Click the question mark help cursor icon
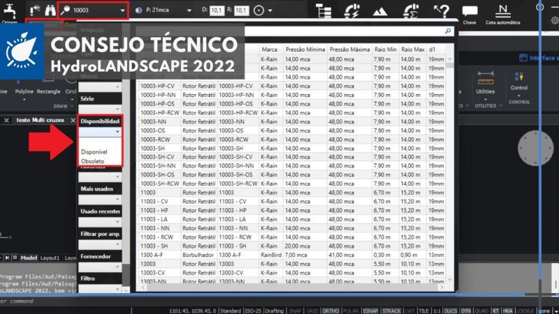This screenshot has height=314, width=559. coord(442,11)
